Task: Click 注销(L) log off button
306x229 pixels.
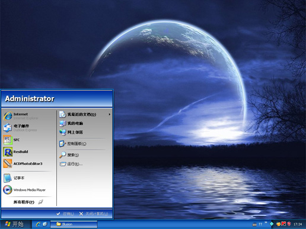Action: (x=65, y=214)
